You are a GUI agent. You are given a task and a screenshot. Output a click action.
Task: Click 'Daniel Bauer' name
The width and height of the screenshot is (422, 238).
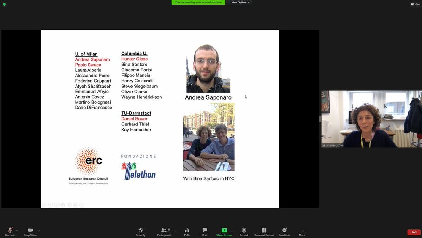(134, 119)
